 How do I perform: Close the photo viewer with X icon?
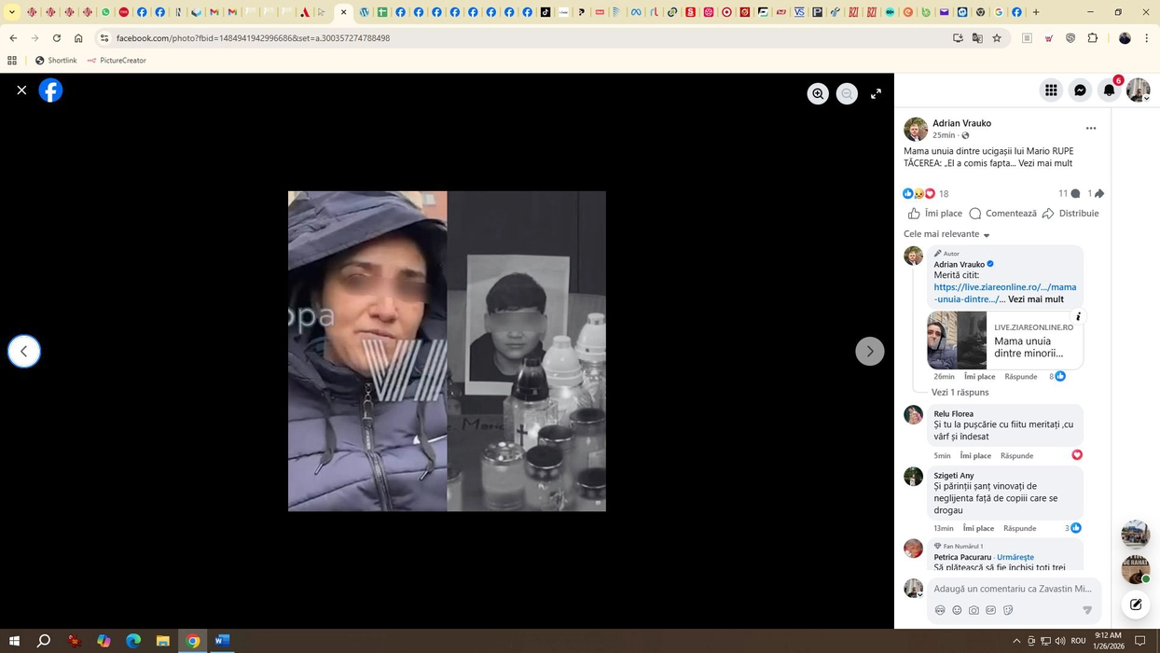[x=21, y=90]
